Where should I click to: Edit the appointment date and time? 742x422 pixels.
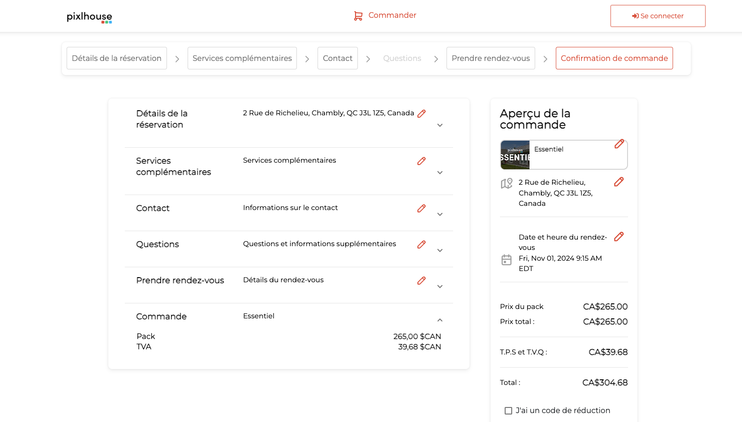[x=619, y=236]
